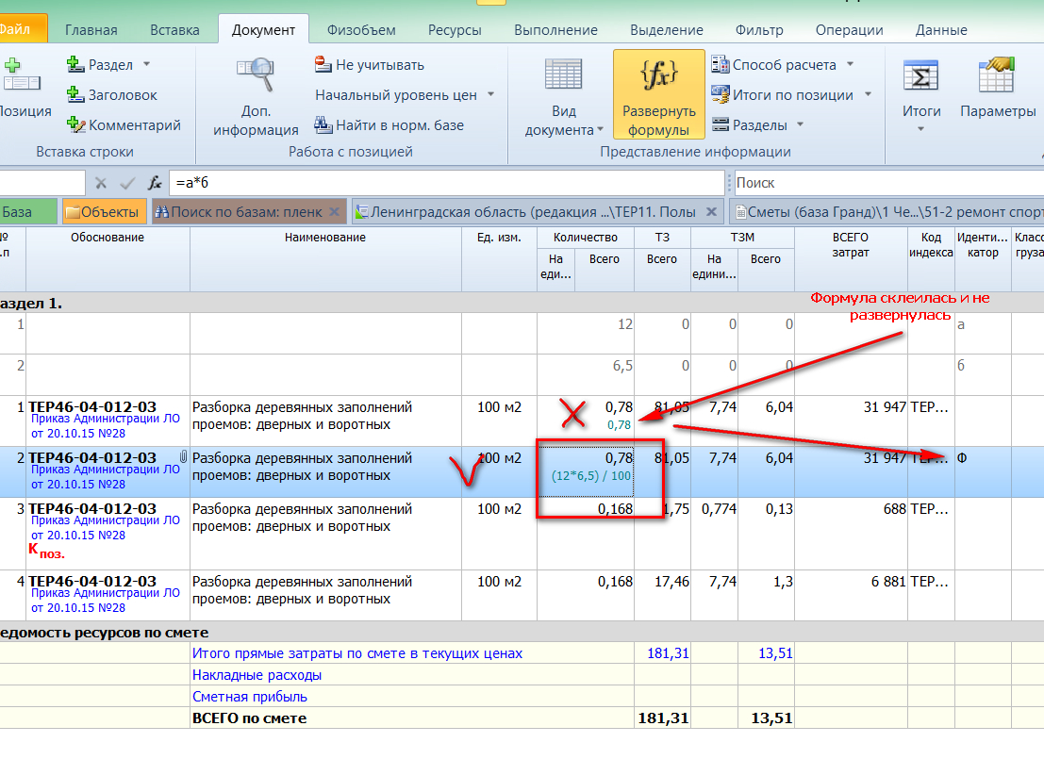Toggle the Развернуть формулы button
Image resolution: width=1044 pixels, height=759 pixels.
(658, 95)
